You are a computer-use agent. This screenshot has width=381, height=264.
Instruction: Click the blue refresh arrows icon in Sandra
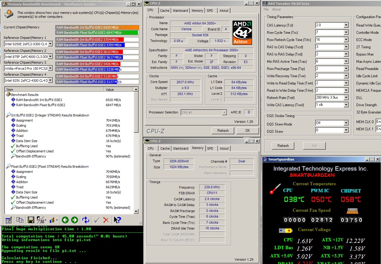(x=86, y=220)
